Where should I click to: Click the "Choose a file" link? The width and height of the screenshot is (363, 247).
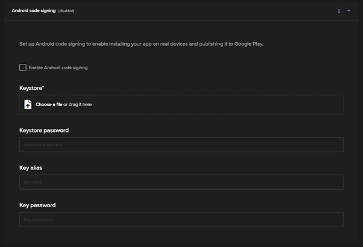49,104
